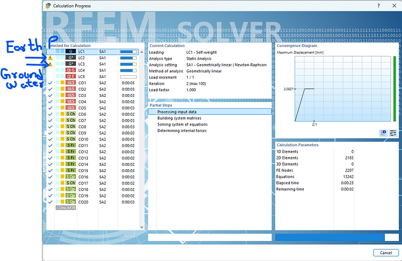402x261 pixels.
Task: Select the LC4 row name in the list
Action: [82, 70]
